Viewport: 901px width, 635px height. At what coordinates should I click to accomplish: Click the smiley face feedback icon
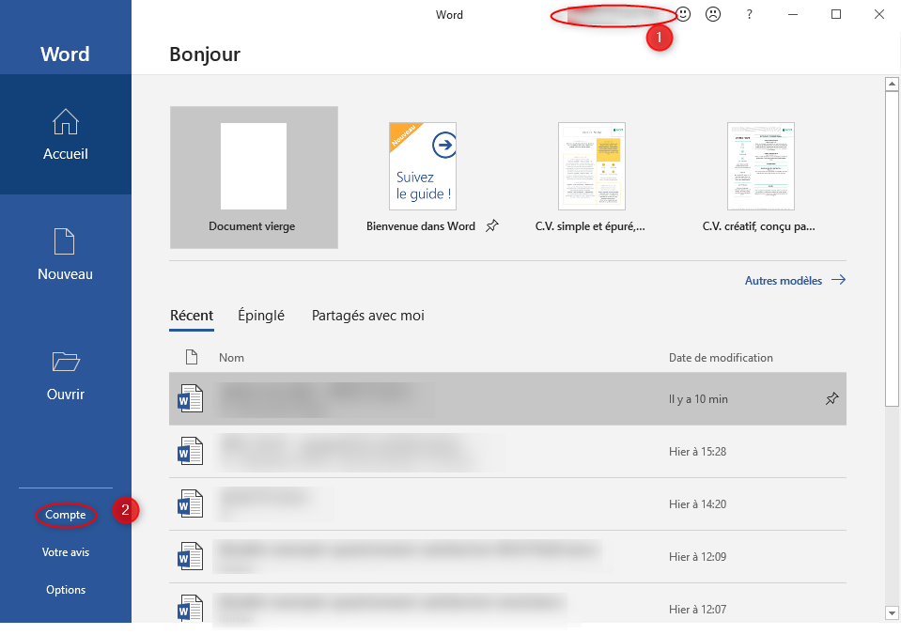(683, 14)
